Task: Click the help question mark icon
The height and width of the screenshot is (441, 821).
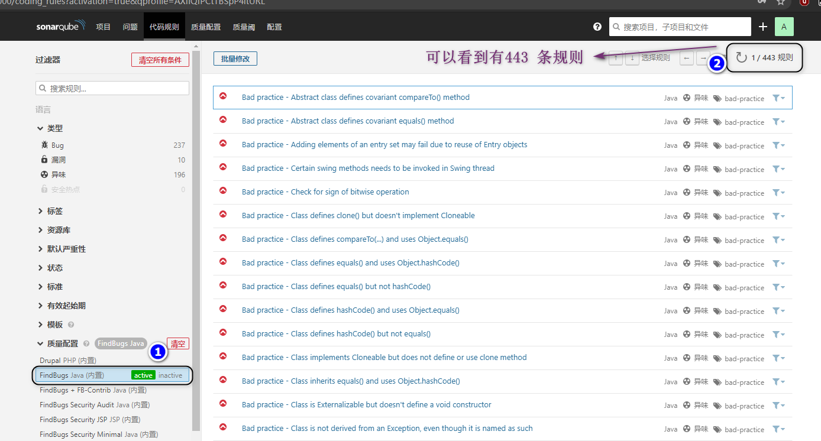Action: click(x=597, y=26)
